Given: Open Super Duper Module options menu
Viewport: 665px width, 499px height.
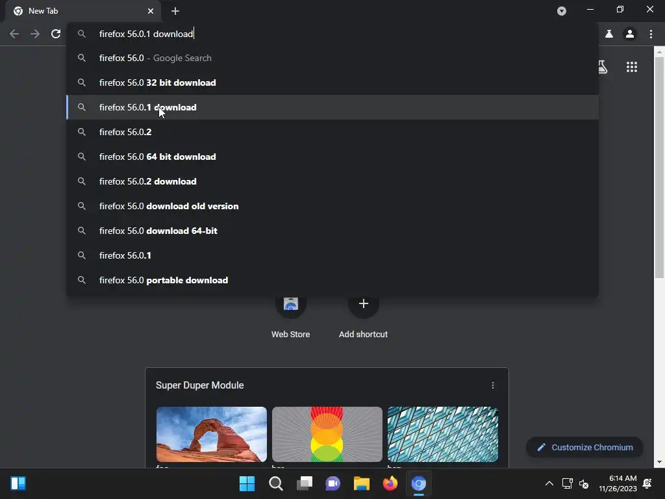Looking at the screenshot, I should click(x=492, y=385).
